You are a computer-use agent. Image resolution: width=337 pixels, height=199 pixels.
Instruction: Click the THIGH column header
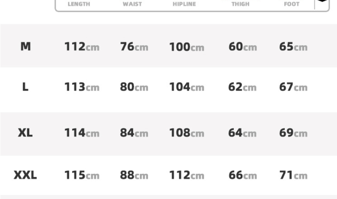(x=240, y=4)
